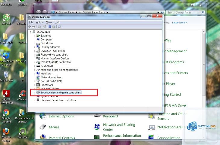Click the Mouse icon in Control Panel
Viewport: 220px width, 145px height.
point(43,127)
